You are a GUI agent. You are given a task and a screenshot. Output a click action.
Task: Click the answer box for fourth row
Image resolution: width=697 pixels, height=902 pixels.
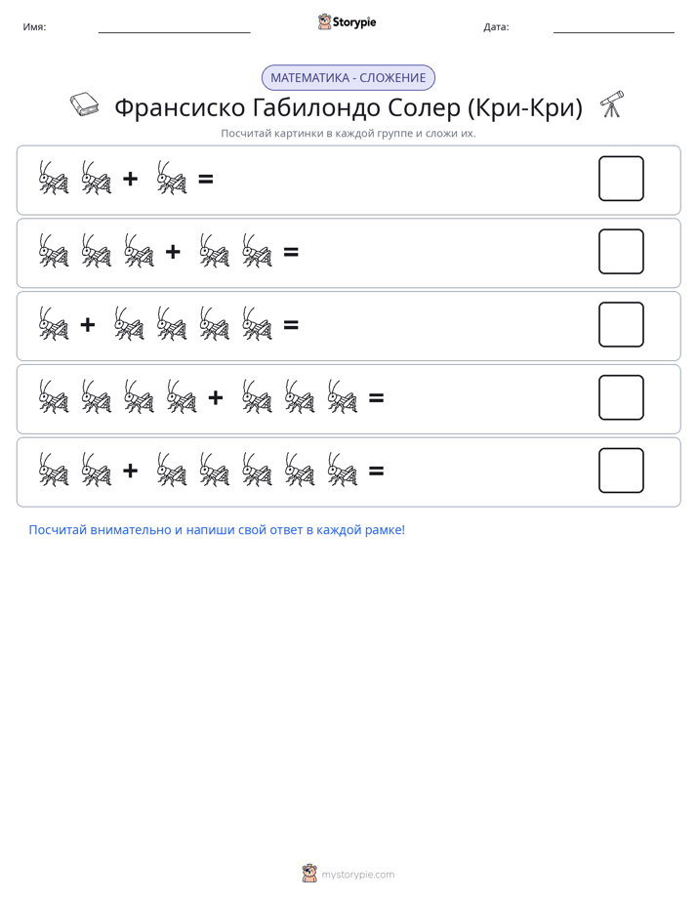[x=621, y=397]
